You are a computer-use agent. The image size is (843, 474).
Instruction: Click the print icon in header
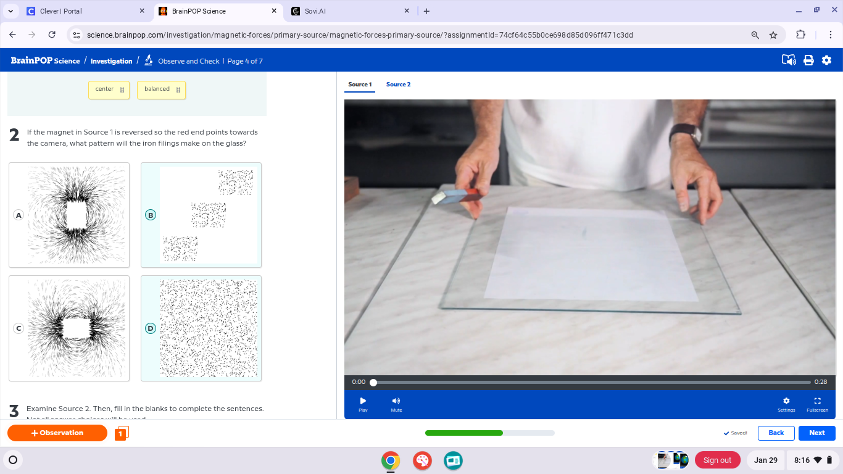(x=808, y=60)
